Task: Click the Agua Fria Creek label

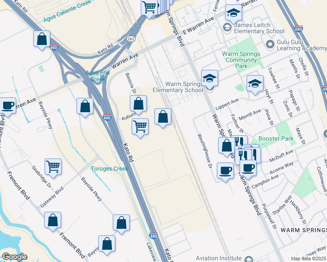Action: click(97, 76)
